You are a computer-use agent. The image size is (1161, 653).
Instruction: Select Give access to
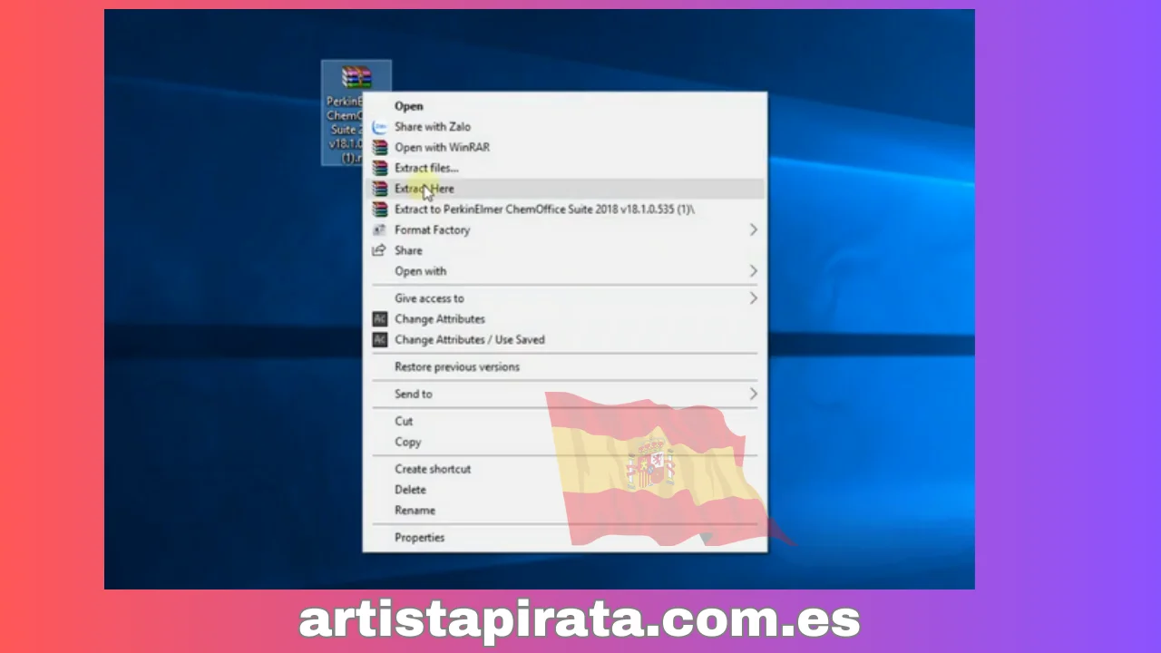564,298
